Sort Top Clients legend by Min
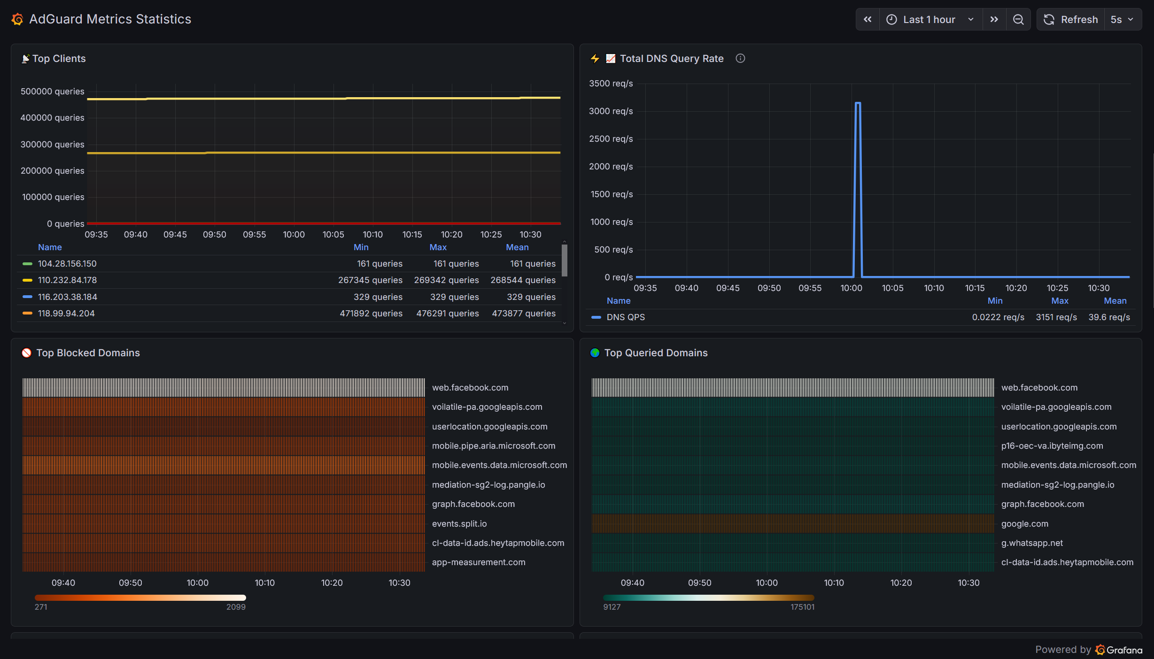The width and height of the screenshot is (1154, 659). [x=361, y=247]
